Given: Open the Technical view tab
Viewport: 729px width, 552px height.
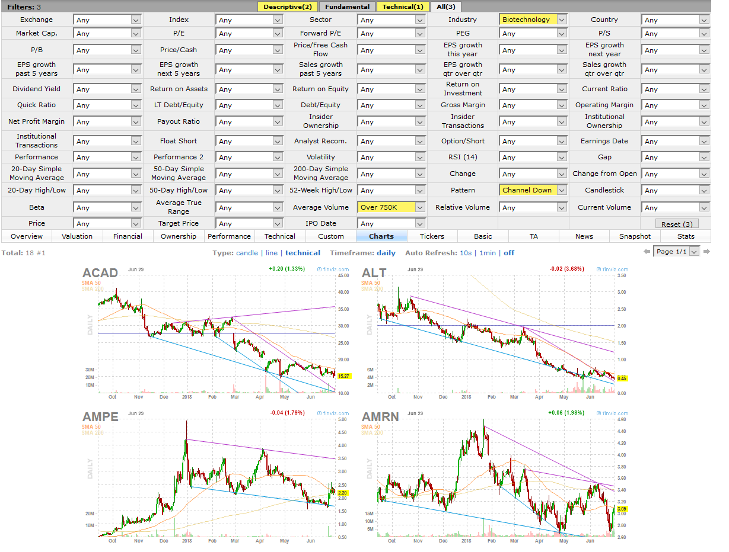Looking at the screenshot, I should tap(280, 236).
